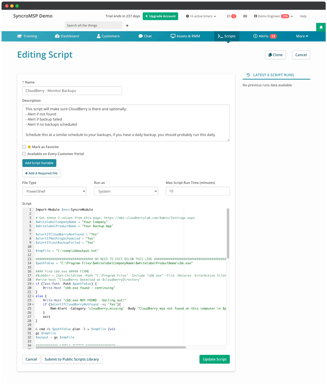Screen dimensions: 327x385
Task: Click Add A Required File button
Action: pyautogui.click(x=41, y=173)
